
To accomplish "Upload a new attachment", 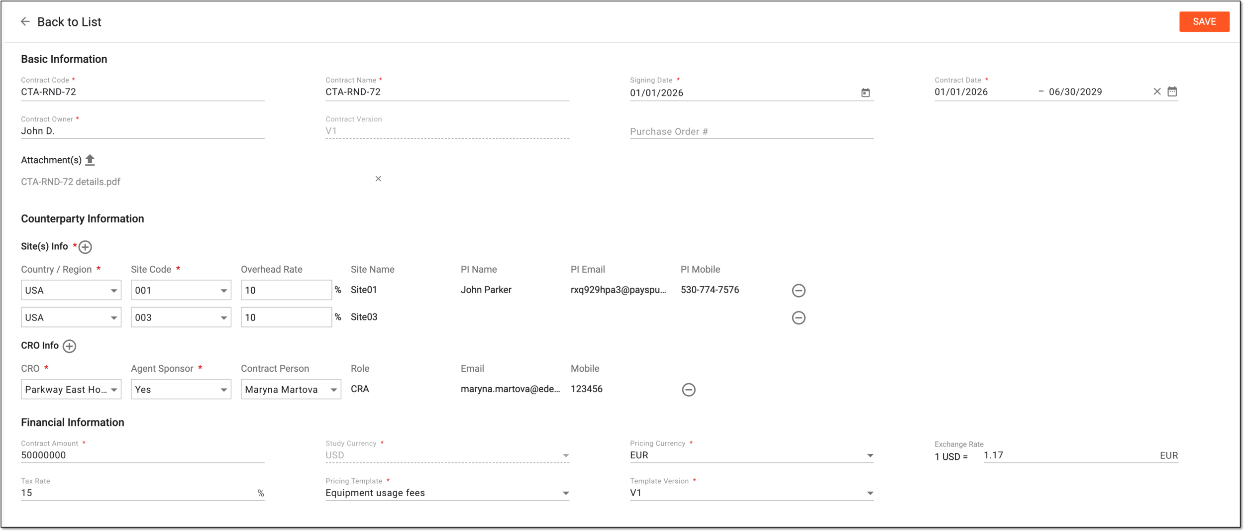I will click(90, 160).
